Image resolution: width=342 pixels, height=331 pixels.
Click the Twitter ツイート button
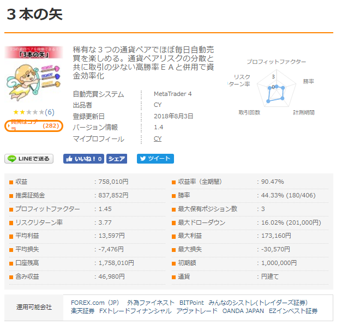point(155,159)
